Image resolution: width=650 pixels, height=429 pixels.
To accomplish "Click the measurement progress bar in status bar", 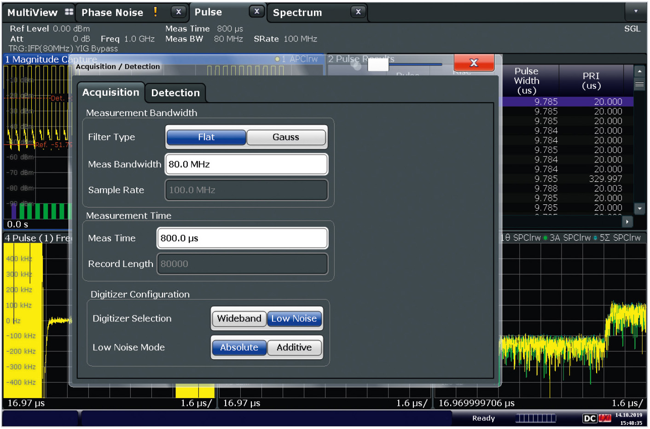I will 535,418.
